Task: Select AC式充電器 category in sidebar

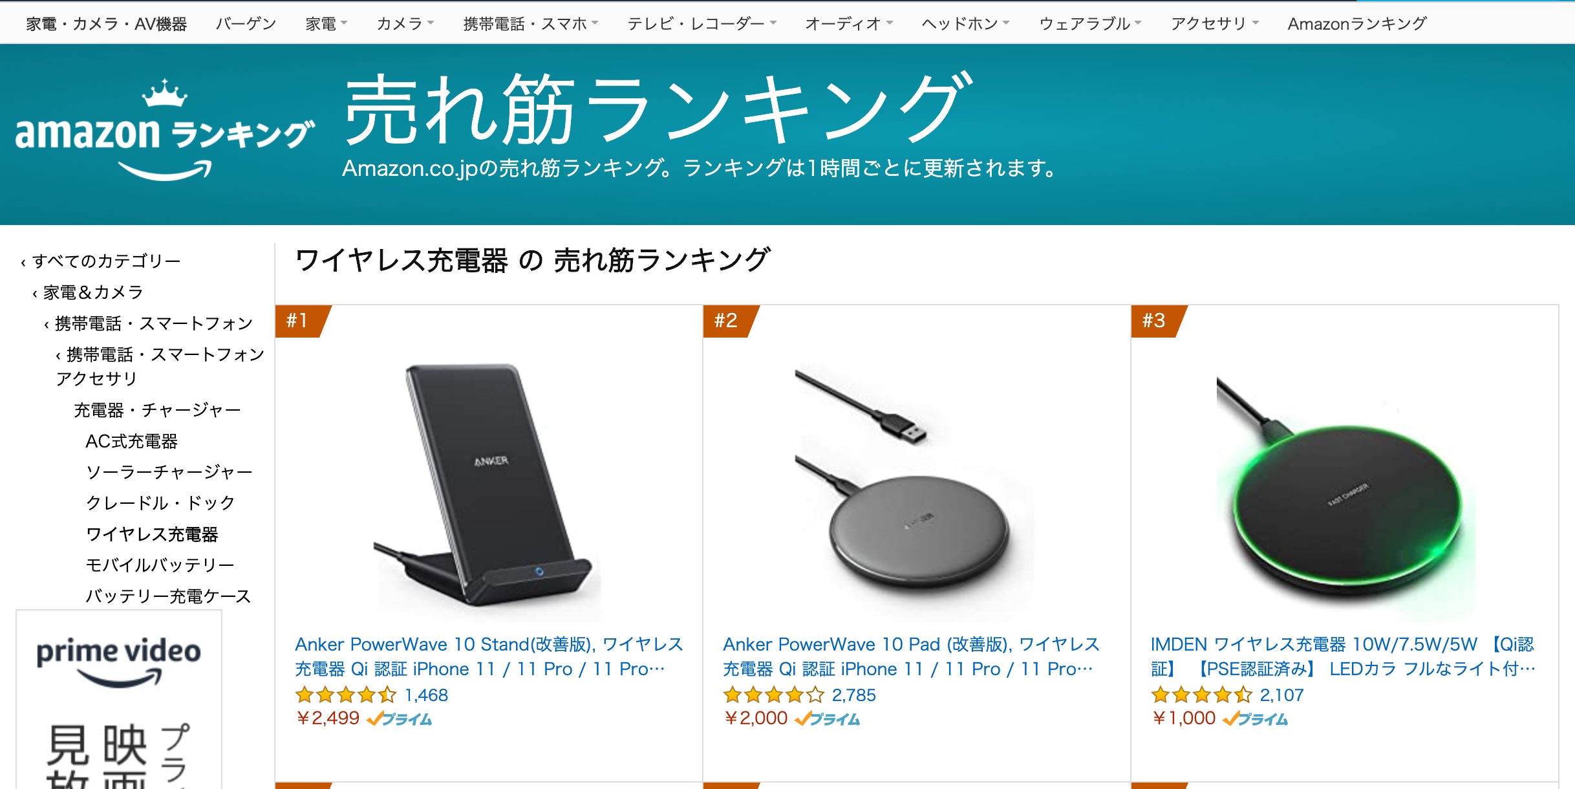Action: (132, 441)
